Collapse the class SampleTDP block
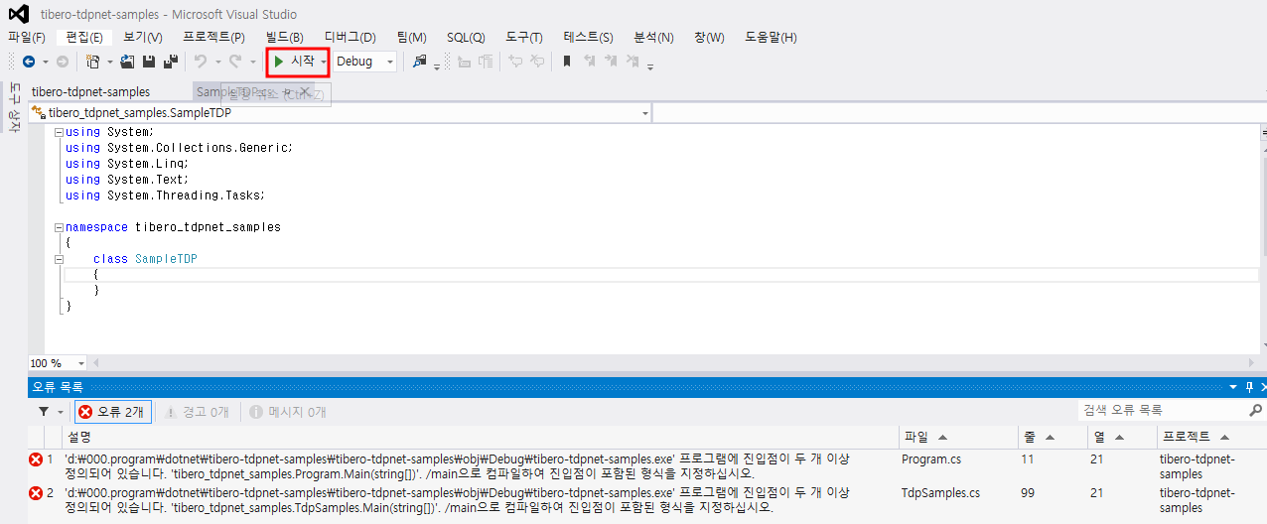 pyautogui.click(x=58, y=259)
